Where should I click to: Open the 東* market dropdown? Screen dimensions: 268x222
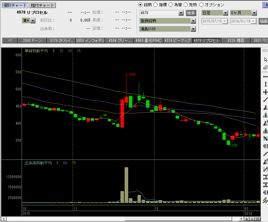[x=33, y=21]
